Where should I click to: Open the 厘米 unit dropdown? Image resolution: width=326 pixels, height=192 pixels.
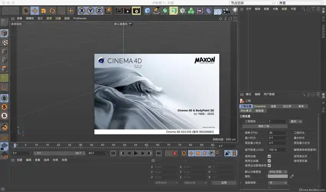click(296, 121)
